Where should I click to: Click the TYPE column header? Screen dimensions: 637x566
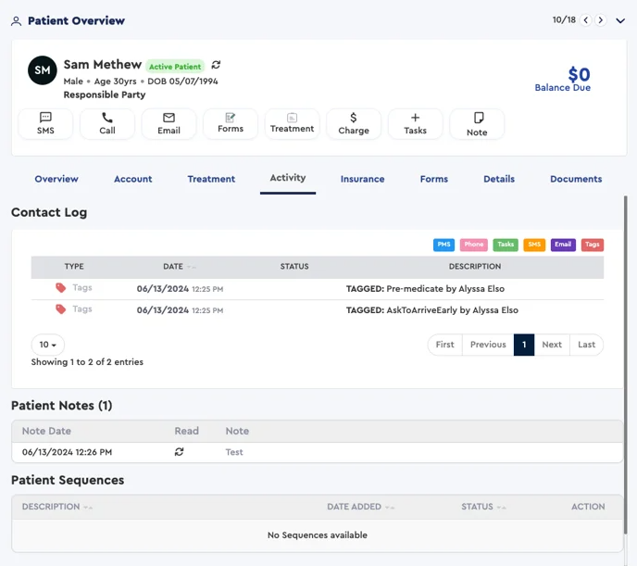coord(74,267)
